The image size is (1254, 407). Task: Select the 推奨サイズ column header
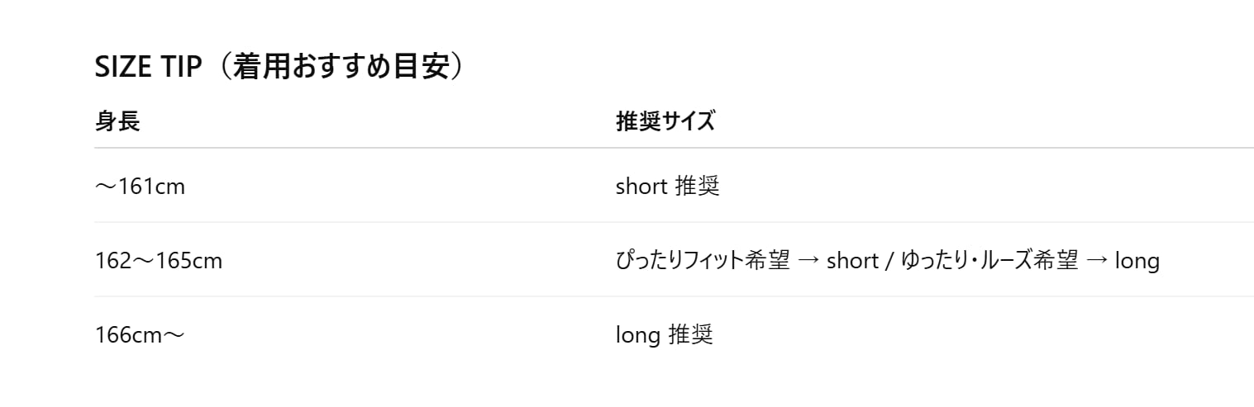[x=665, y=122]
